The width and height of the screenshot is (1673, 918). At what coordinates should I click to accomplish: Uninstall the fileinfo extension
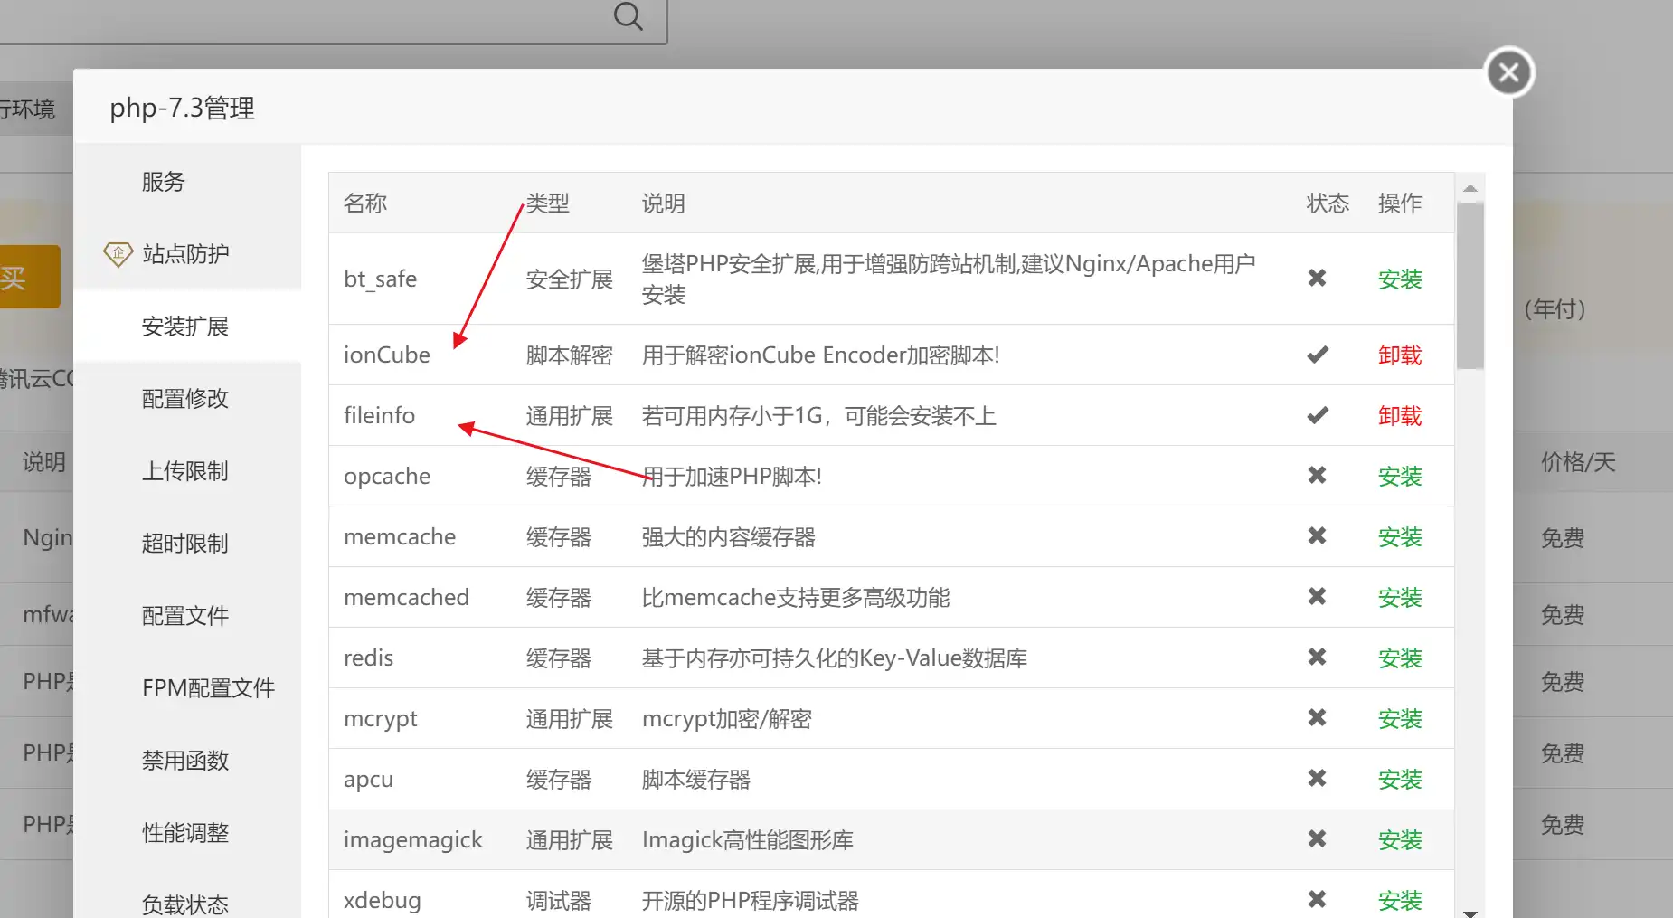(1400, 416)
